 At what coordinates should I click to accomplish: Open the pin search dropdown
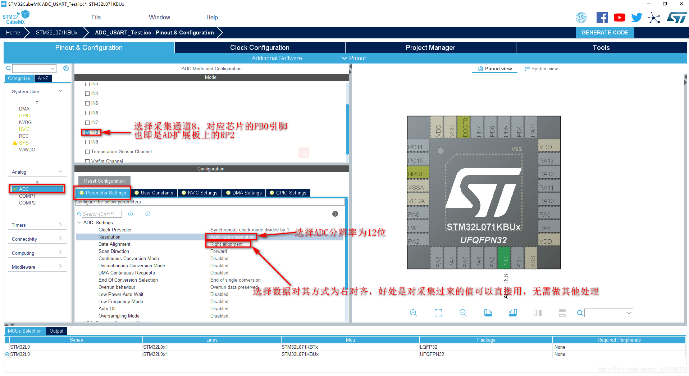tap(629, 313)
